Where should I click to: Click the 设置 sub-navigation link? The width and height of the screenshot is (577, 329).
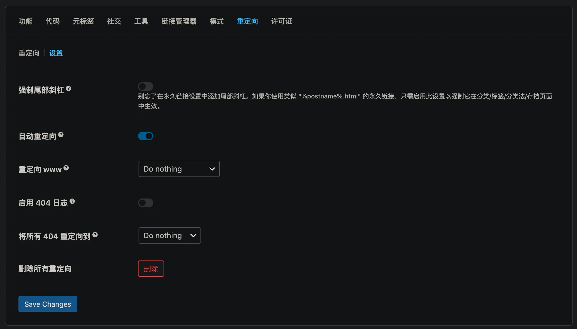click(56, 53)
